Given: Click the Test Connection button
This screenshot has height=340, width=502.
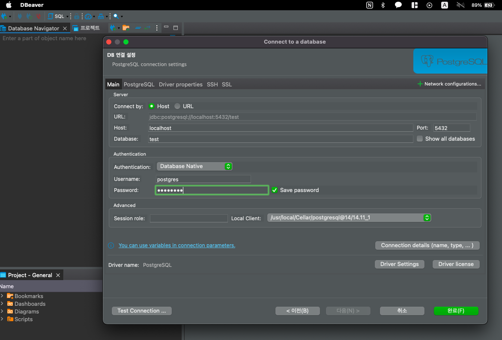Looking at the screenshot, I should coord(141,310).
